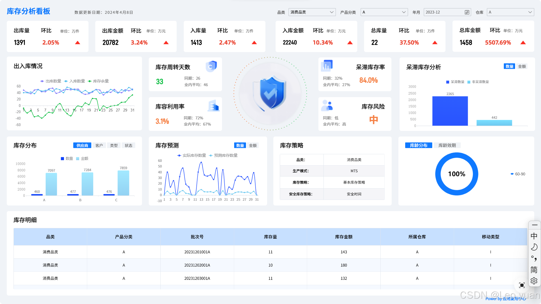Switch to the 库龄效期 tab
The height and width of the screenshot is (304, 541).
coord(447,145)
